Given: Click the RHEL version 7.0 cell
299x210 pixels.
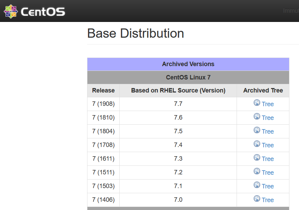Looking at the screenshot, I should click(178, 200).
